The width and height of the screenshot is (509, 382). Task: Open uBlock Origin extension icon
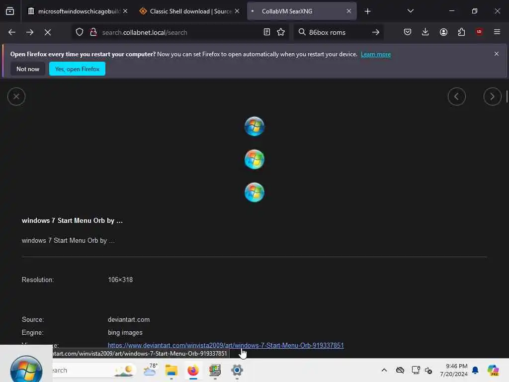(479, 32)
